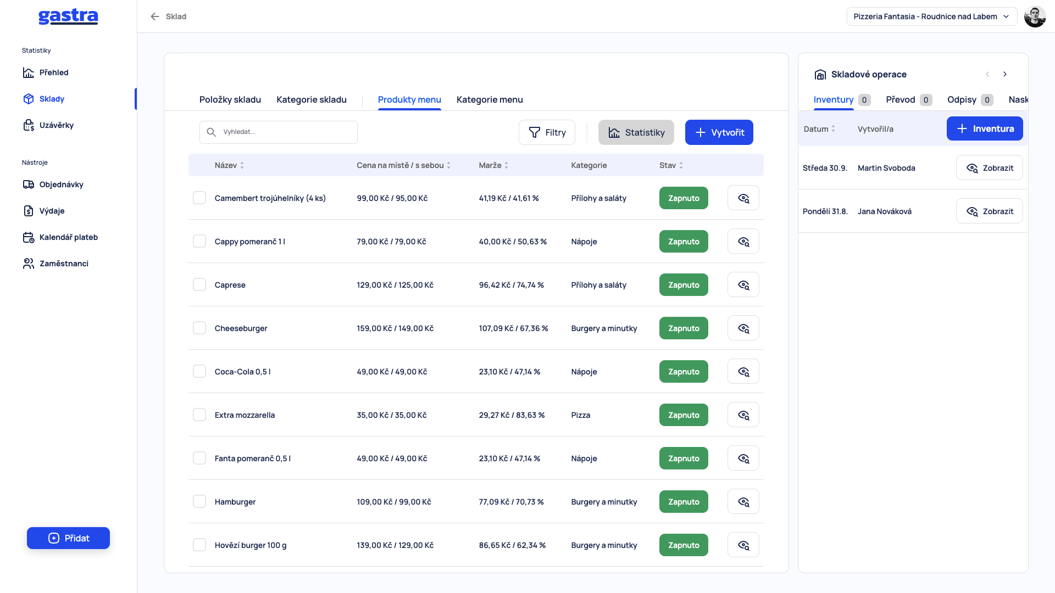The width and height of the screenshot is (1055, 593).
Task: Toggle Zapnuto status for Fanta pomeranč
Action: coord(684,458)
